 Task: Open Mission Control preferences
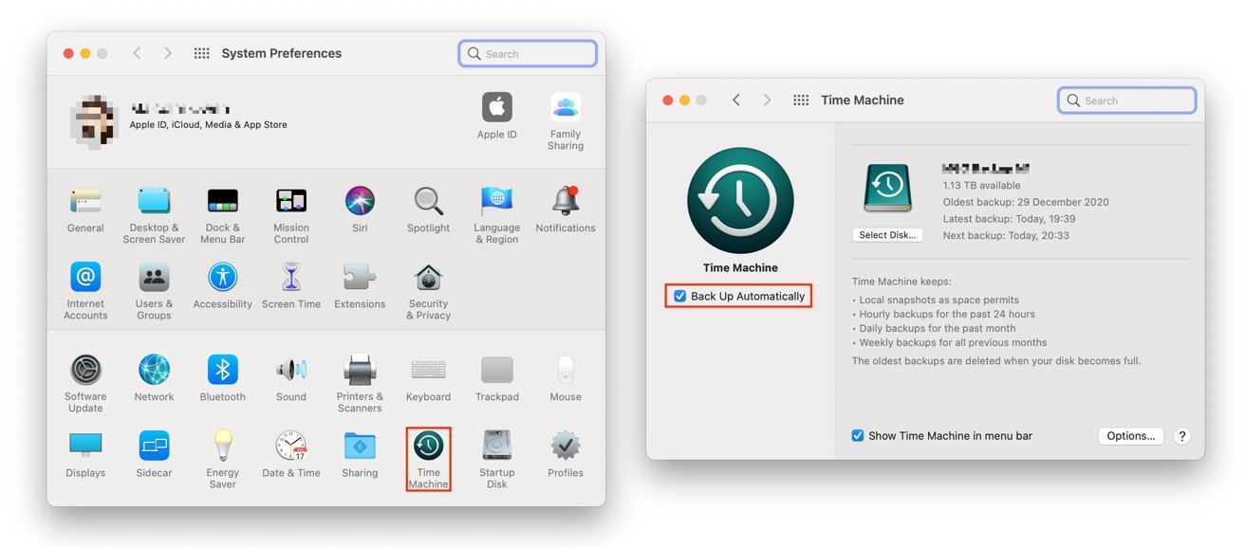[x=291, y=200]
